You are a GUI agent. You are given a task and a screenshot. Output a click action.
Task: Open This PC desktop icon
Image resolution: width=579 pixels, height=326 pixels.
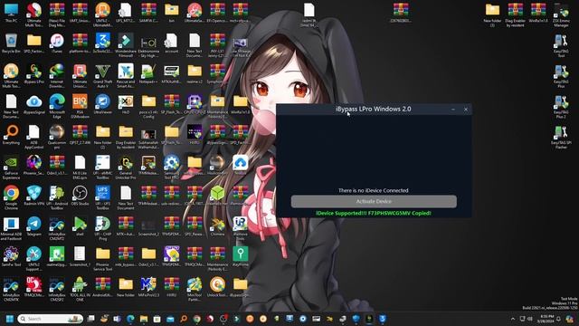point(11,13)
